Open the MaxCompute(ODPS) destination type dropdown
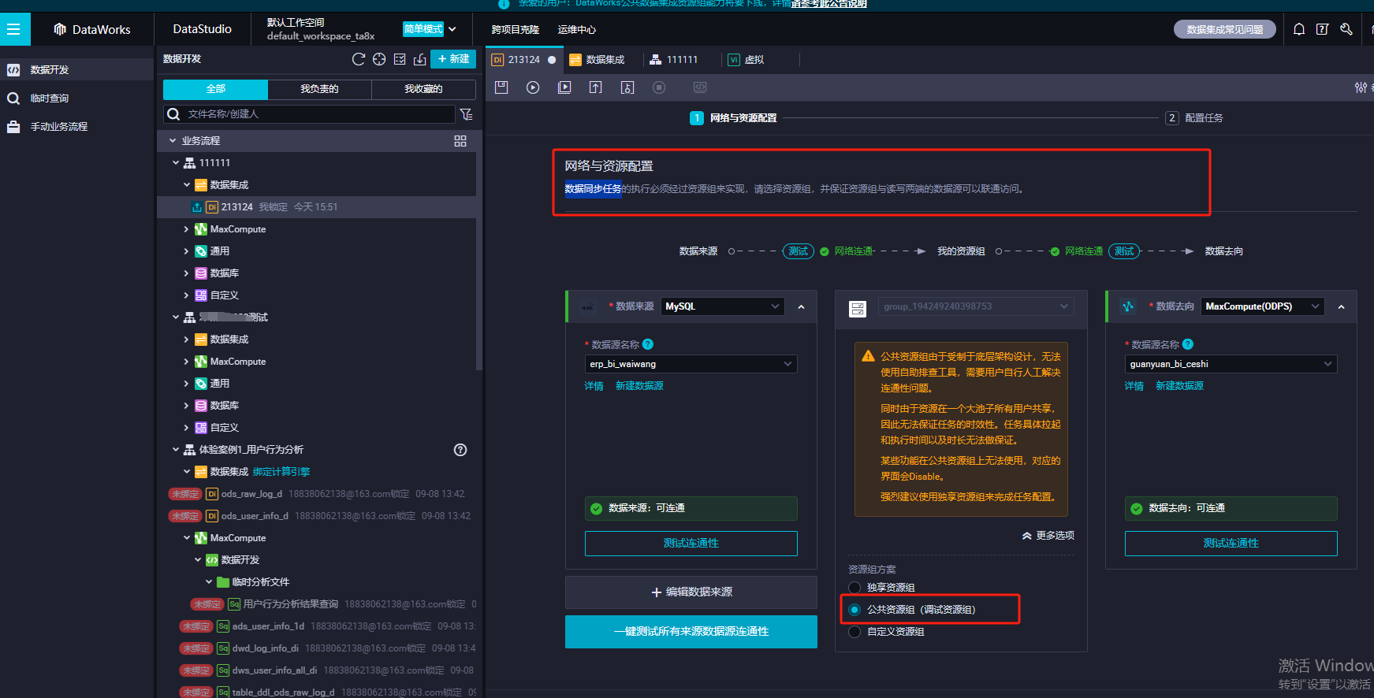Screen dimensions: 1374x698 click(x=1262, y=306)
